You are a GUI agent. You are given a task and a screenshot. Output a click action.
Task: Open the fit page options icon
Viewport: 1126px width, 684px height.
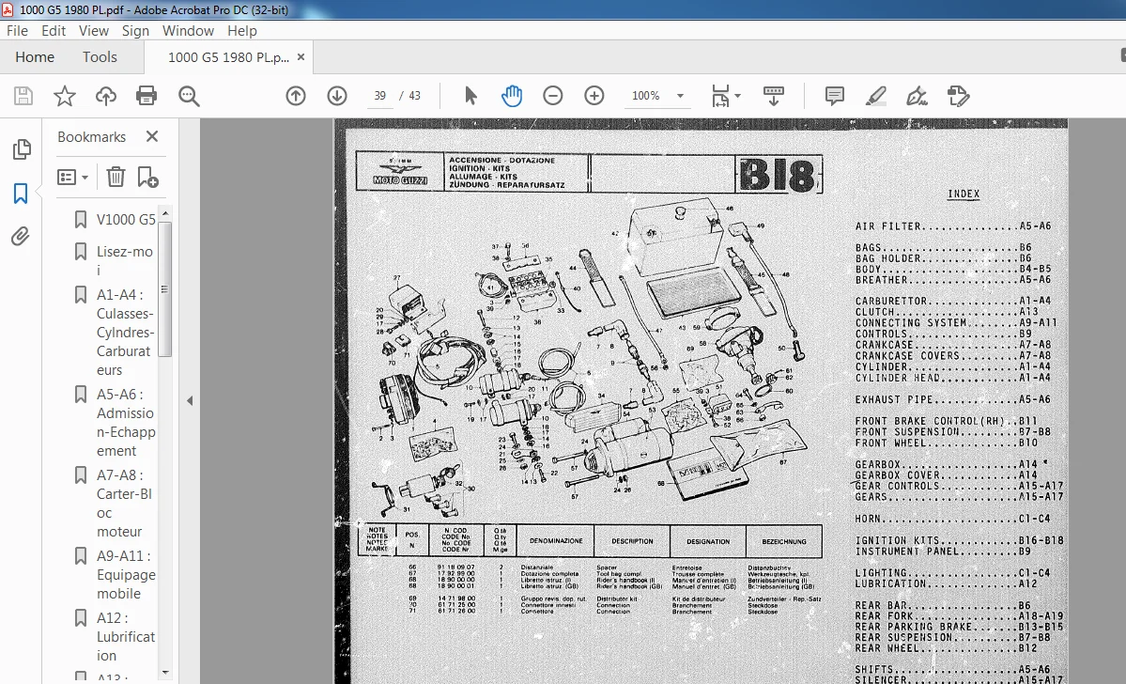tap(725, 96)
